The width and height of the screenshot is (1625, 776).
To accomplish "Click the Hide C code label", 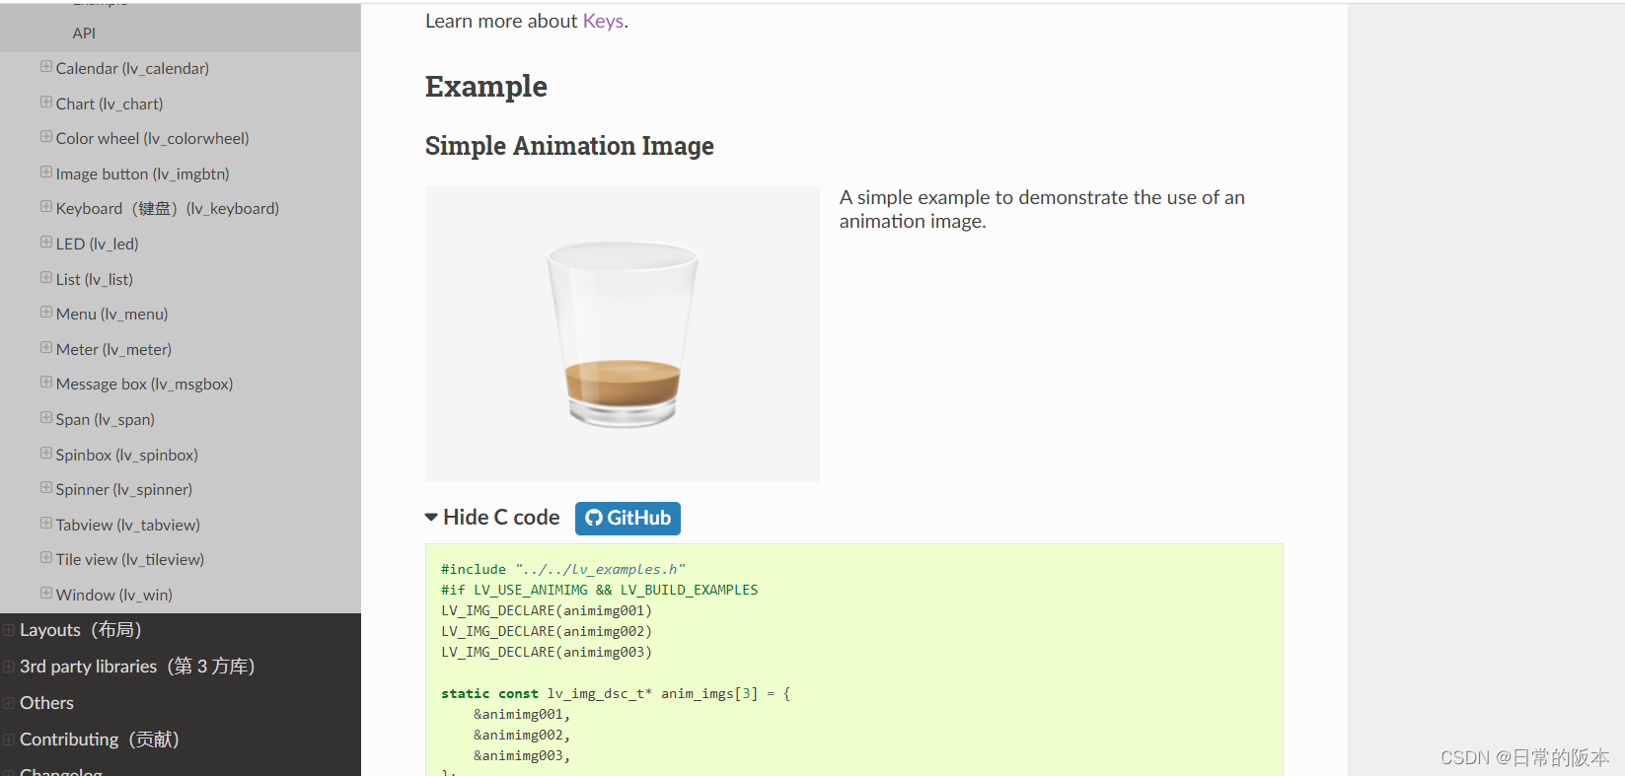I will pyautogui.click(x=501, y=517).
